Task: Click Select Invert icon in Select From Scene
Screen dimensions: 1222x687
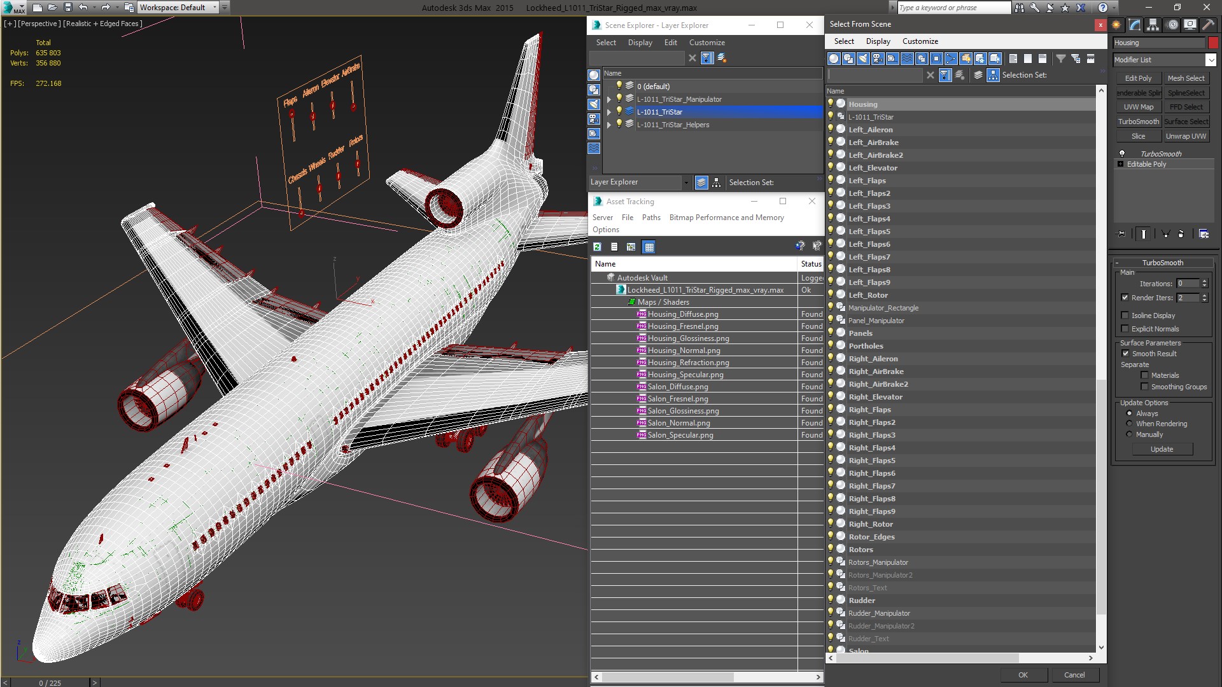Action: [x=1043, y=59]
